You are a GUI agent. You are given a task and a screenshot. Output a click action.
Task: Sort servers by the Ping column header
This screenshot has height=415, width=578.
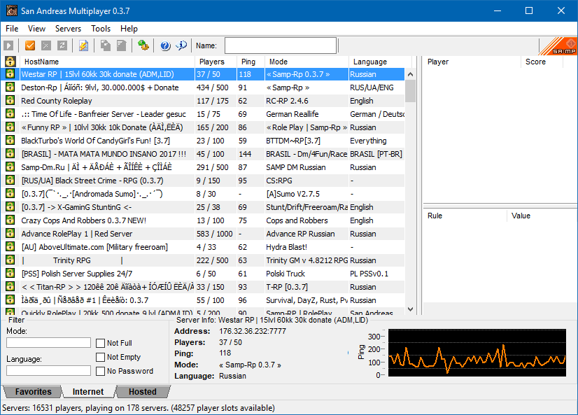[x=251, y=62]
